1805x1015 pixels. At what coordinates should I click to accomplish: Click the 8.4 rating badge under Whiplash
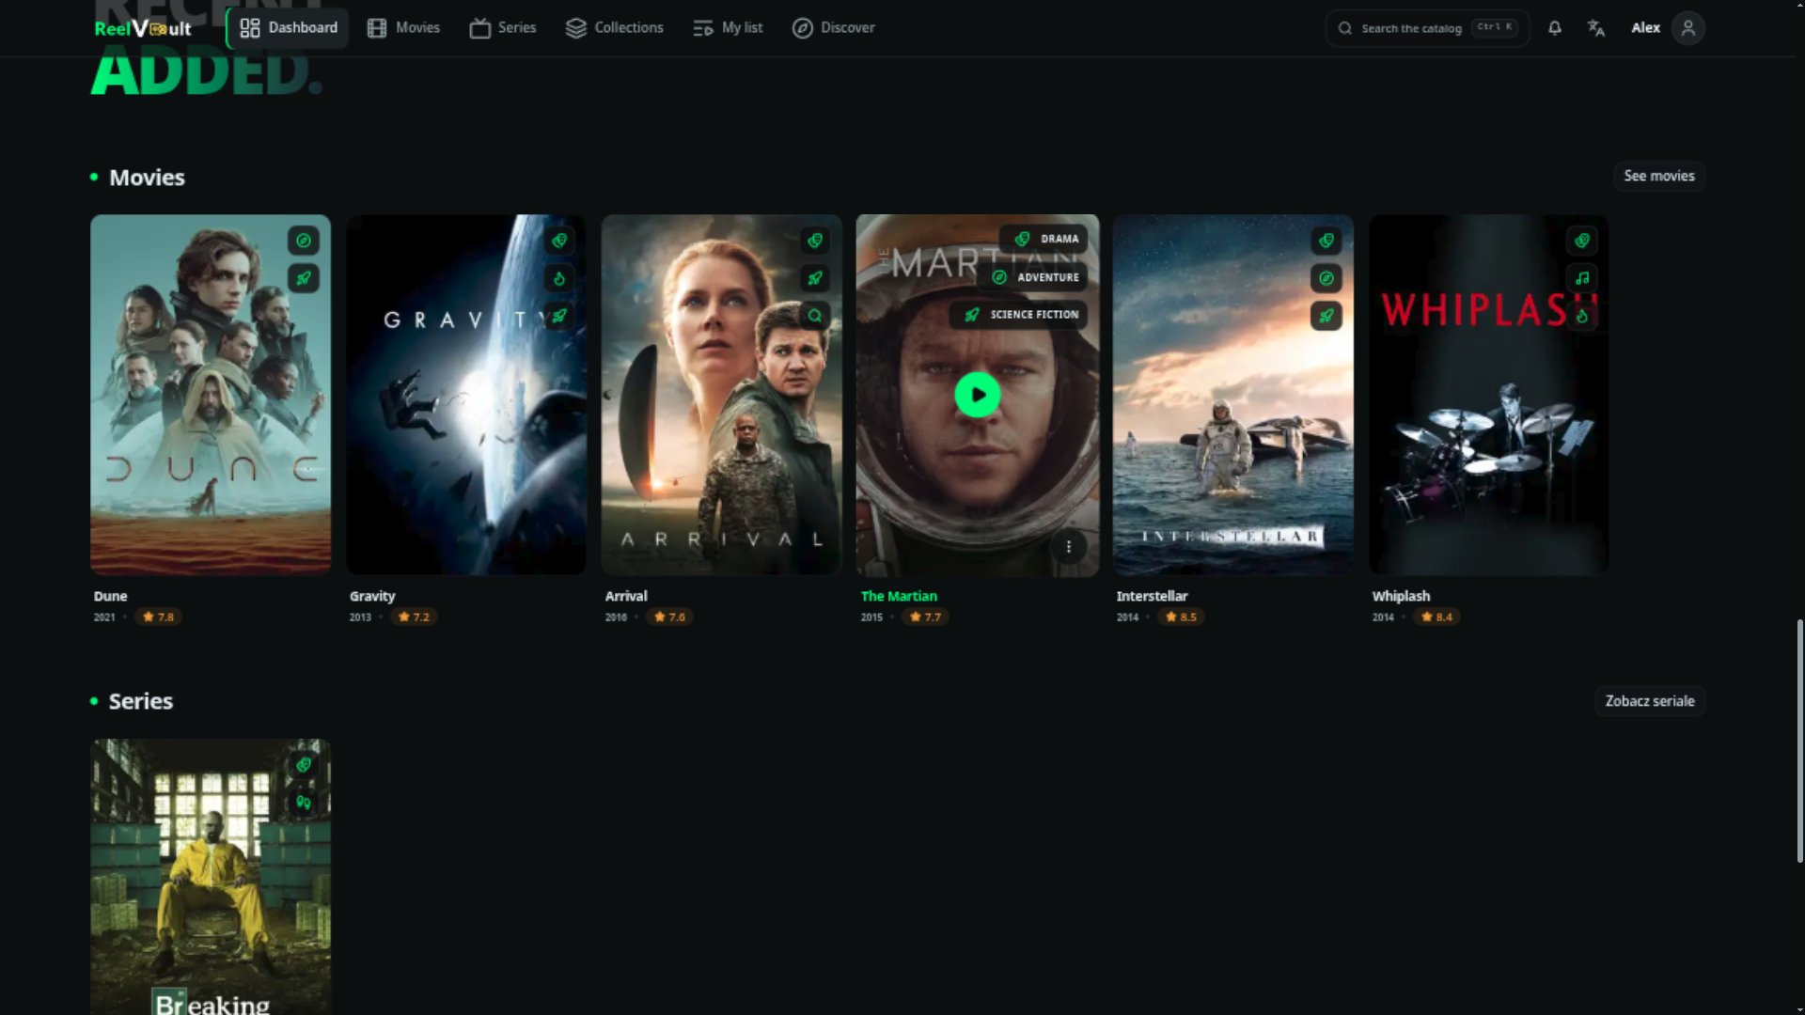tap(1436, 617)
